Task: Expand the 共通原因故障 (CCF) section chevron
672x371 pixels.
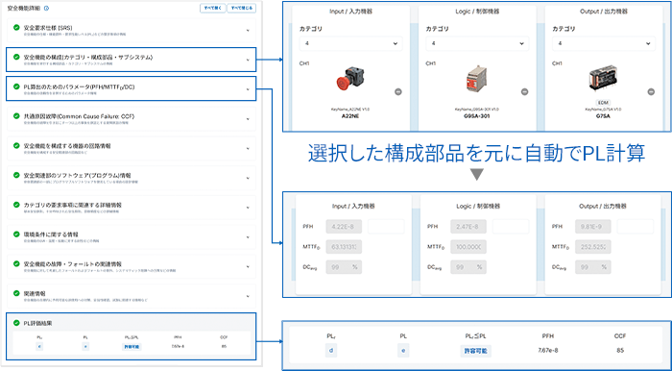Action: click(x=248, y=119)
